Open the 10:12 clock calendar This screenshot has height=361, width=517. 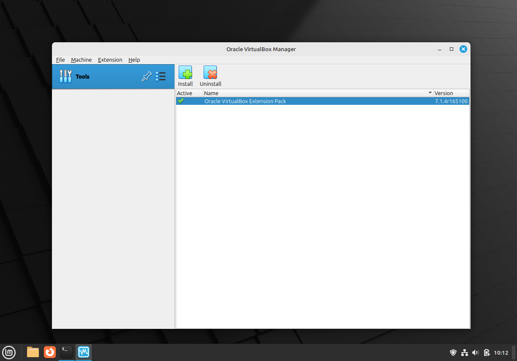501,353
